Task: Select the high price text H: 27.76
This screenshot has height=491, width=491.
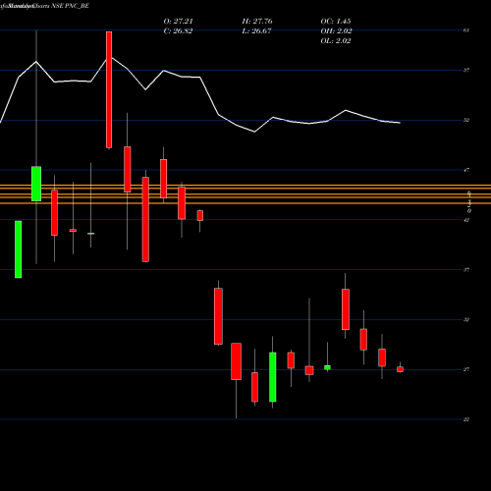Action: tap(257, 22)
